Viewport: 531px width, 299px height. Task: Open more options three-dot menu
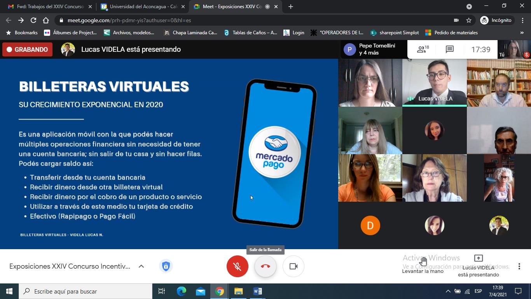pyautogui.click(x=519, y=266)
